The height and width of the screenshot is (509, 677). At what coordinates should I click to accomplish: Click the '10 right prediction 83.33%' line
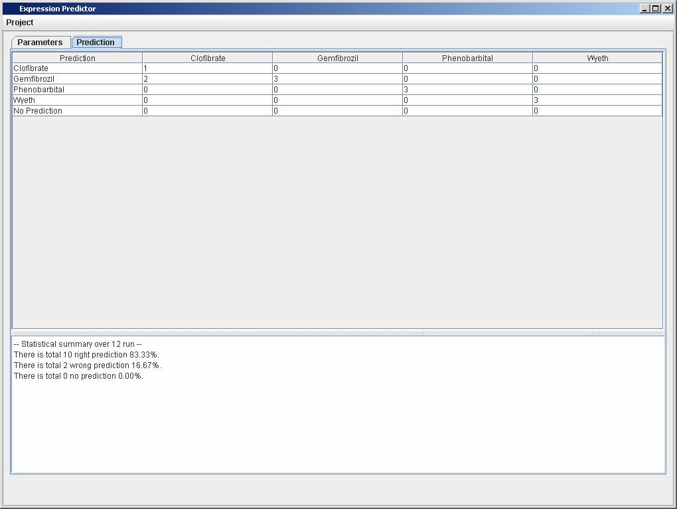click(86, 355)
